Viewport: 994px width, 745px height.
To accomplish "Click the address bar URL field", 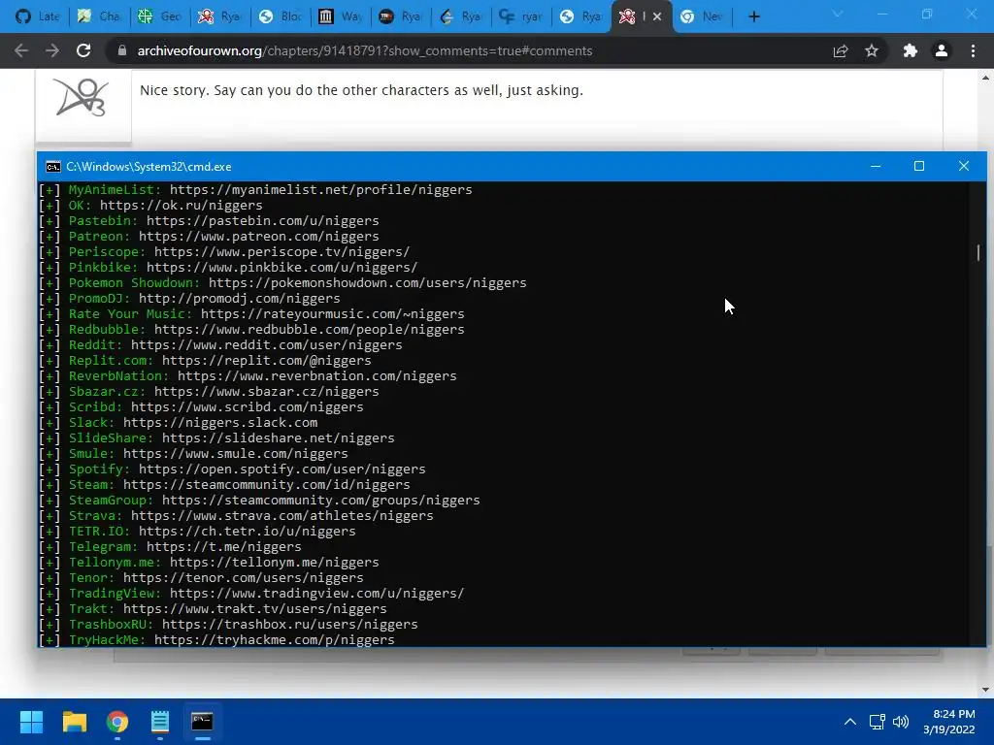I will (365, 50).
